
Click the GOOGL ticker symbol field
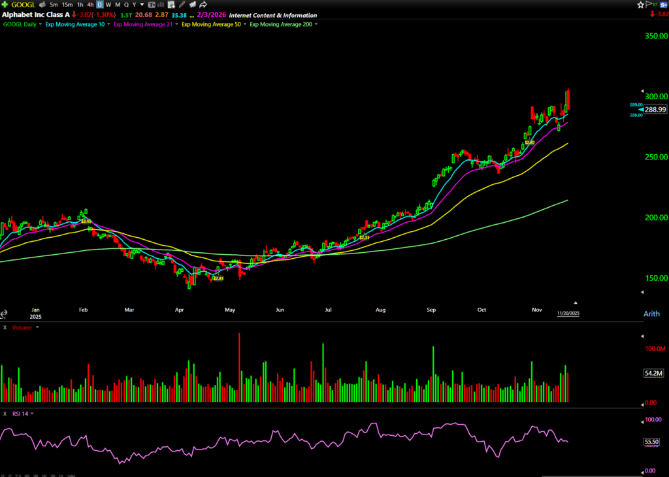(x=23, y=5)
